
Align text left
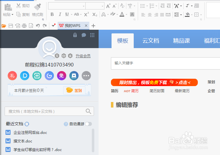(143, 14)
